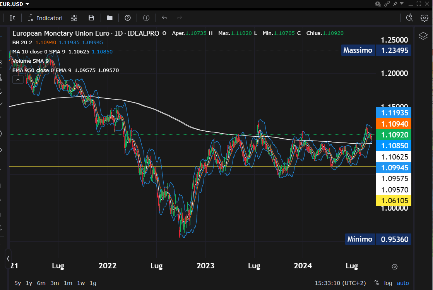Collapse the indicator legend with the chevron
The image size is (433, 290).
tap(18, 80)
